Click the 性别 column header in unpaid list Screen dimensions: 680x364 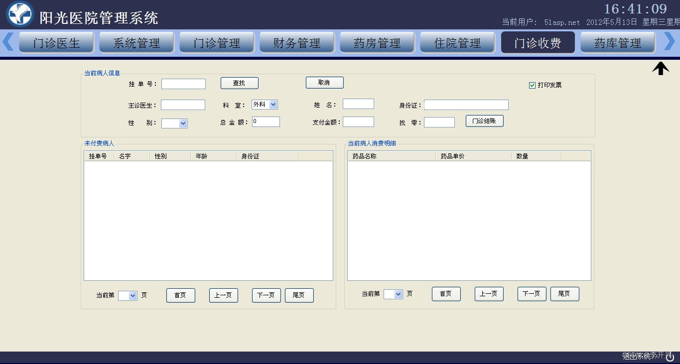point(170,156)
